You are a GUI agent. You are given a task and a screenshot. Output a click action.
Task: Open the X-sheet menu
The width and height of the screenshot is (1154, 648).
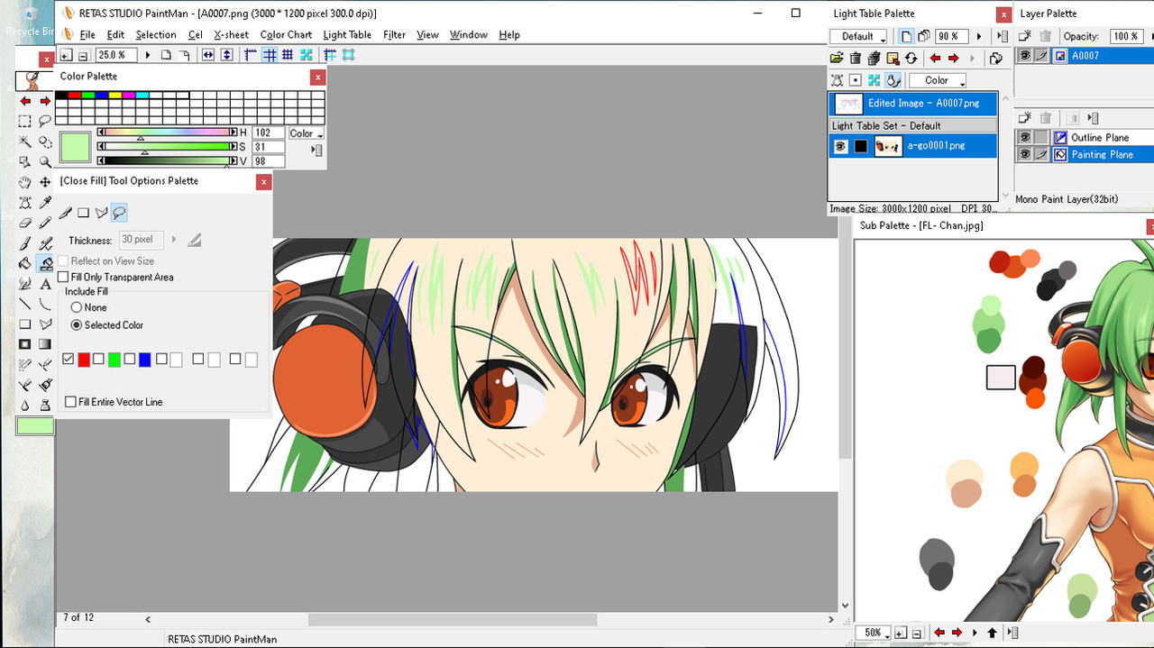point(231,35)
